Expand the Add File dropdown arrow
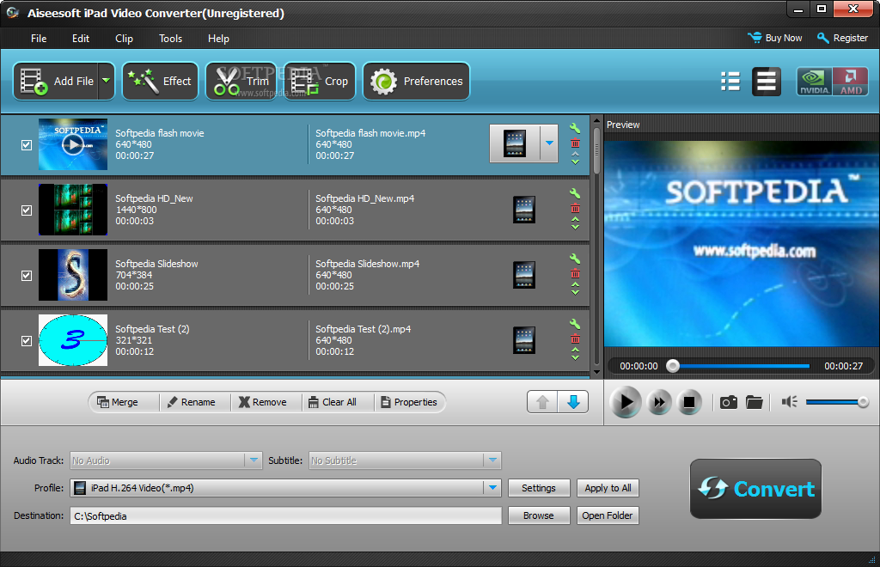 pyautogui.click(x=106, y=82)
